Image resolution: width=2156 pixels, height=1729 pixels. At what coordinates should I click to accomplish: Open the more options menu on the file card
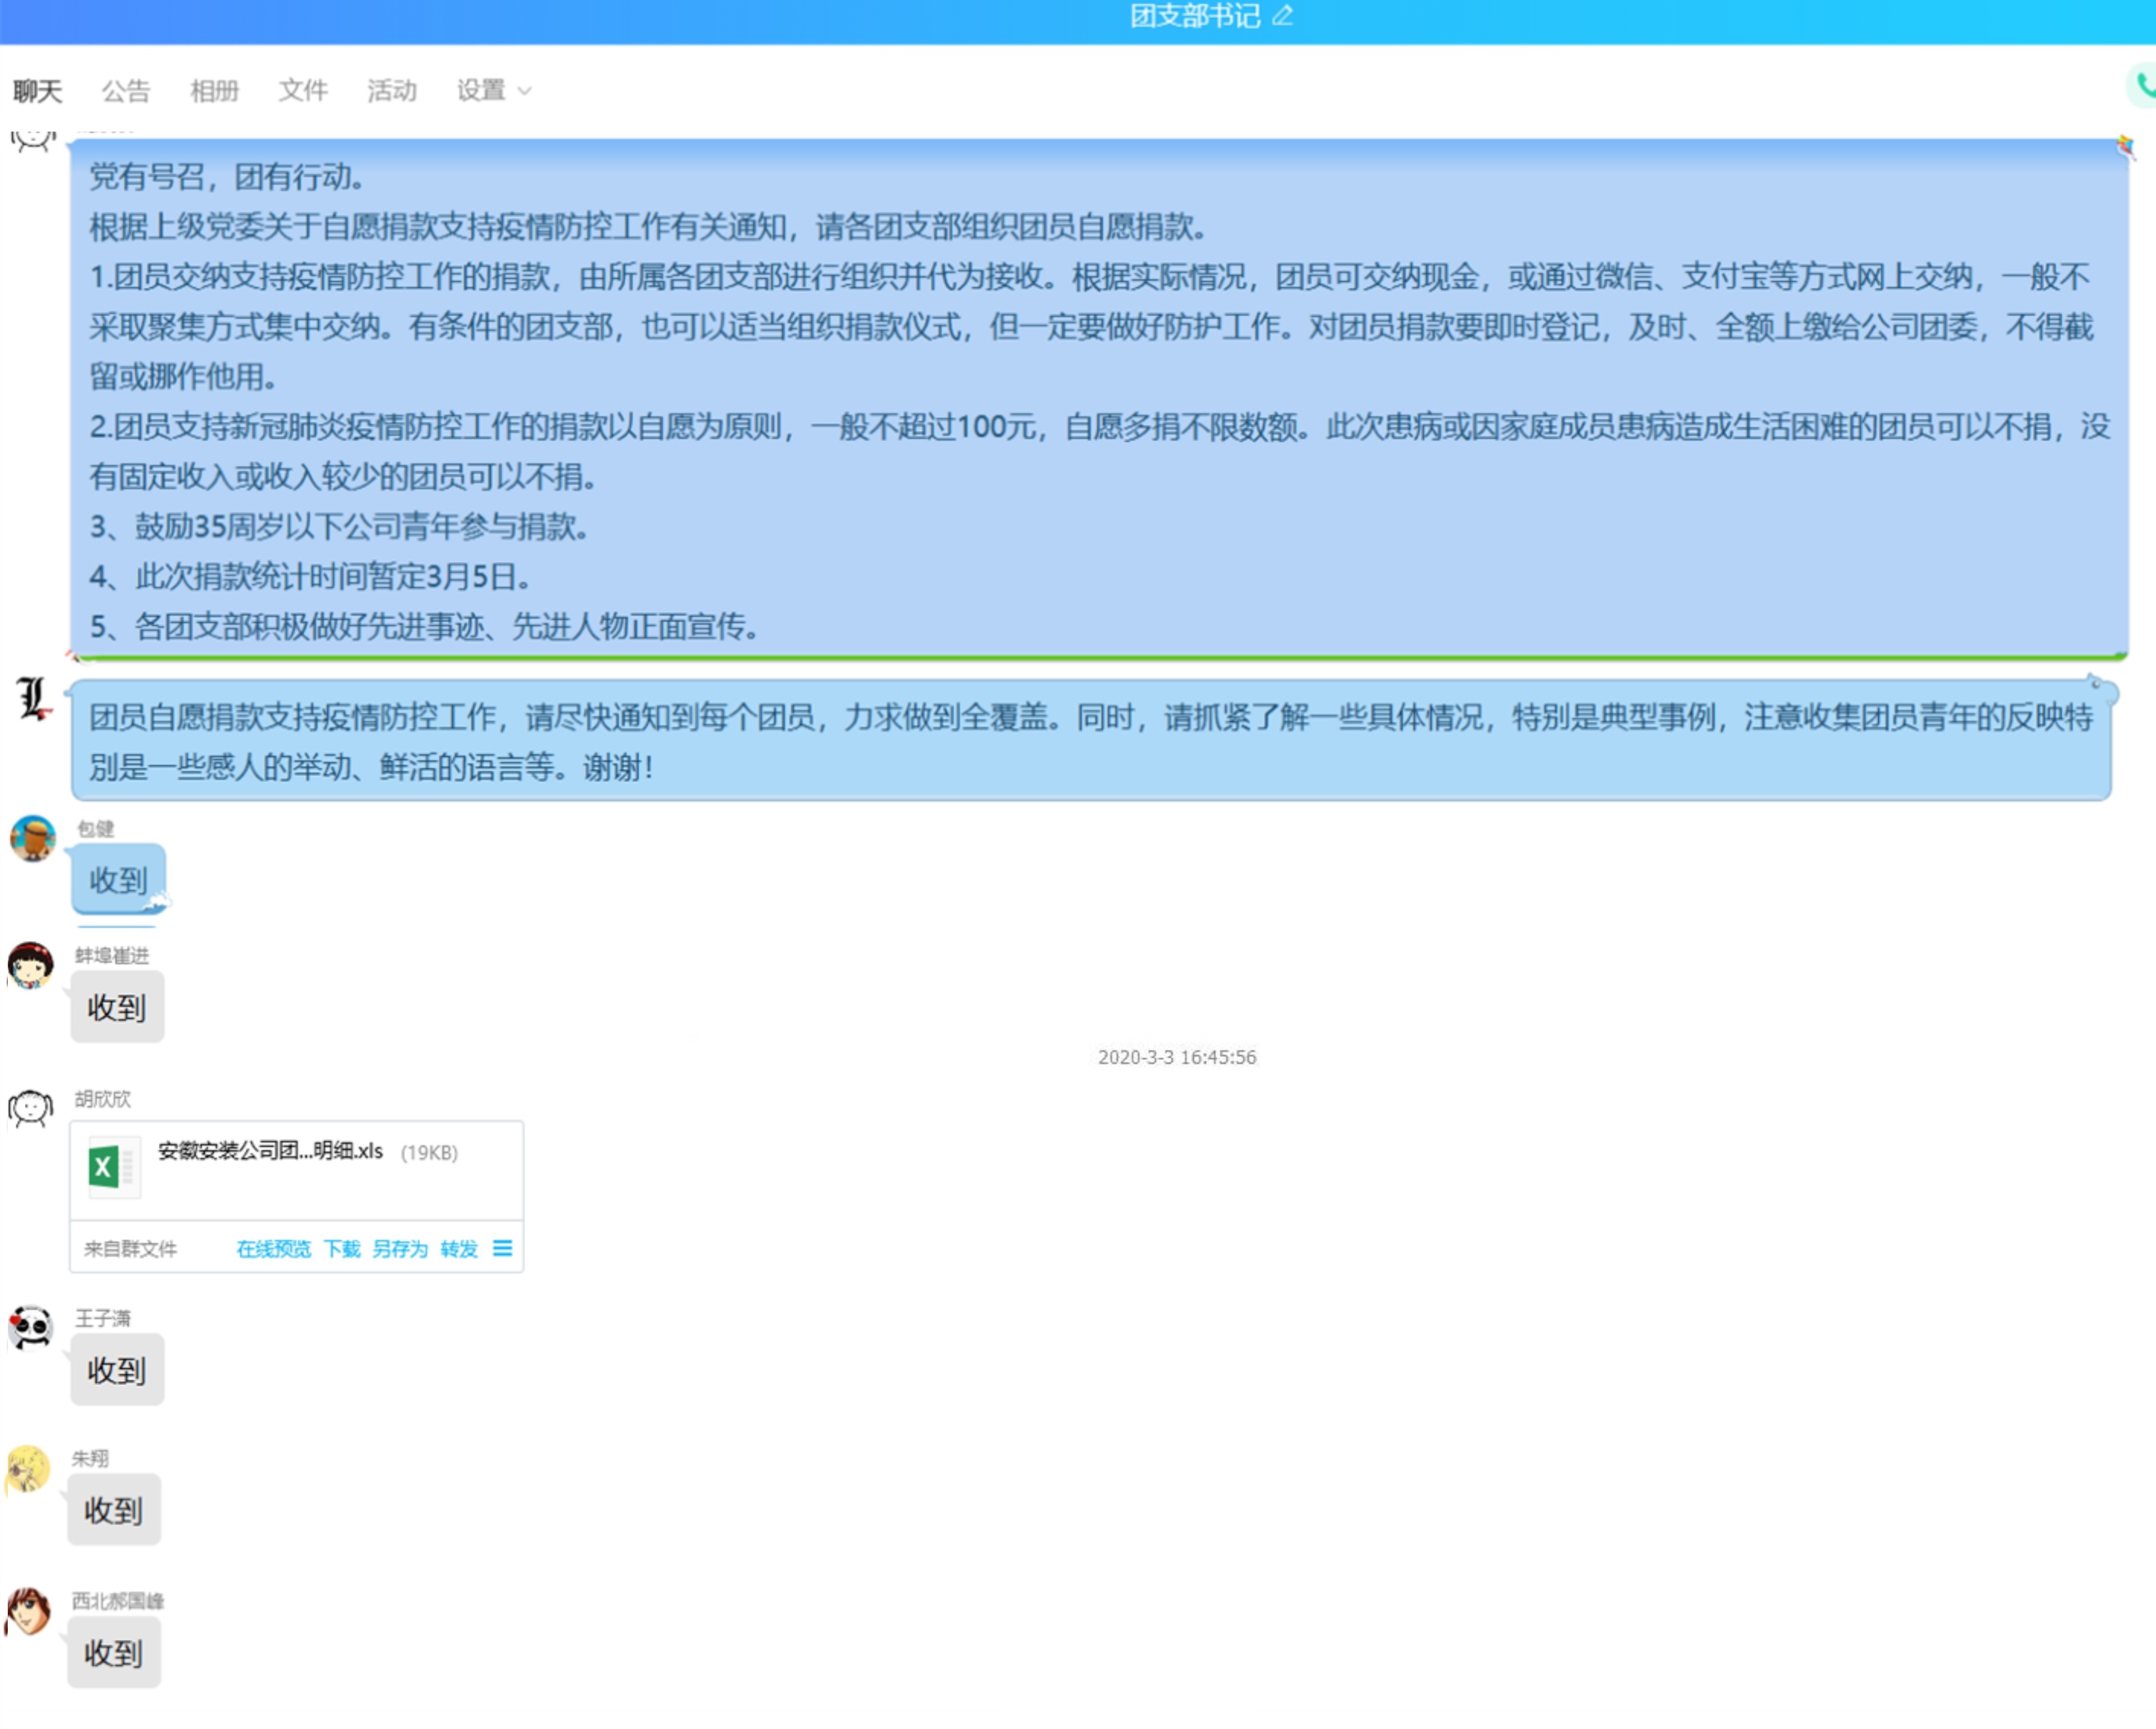pyautogui.click(x=502, y=1248)
